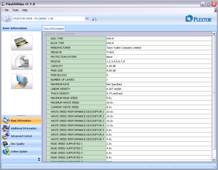Click WRITE SPEED PERFORMANCE DESCRIPTOR 1 label
The height and width of the screenshot is (170, 218).
coord(77,112)
